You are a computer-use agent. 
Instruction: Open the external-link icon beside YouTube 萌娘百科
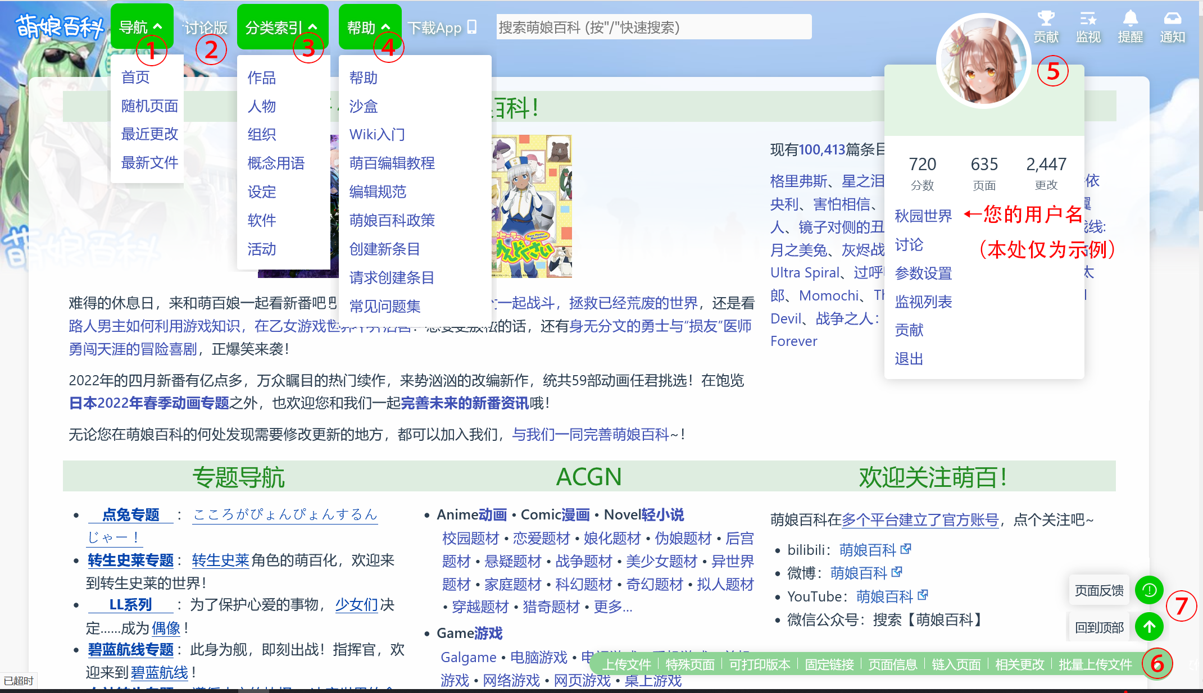923,596
